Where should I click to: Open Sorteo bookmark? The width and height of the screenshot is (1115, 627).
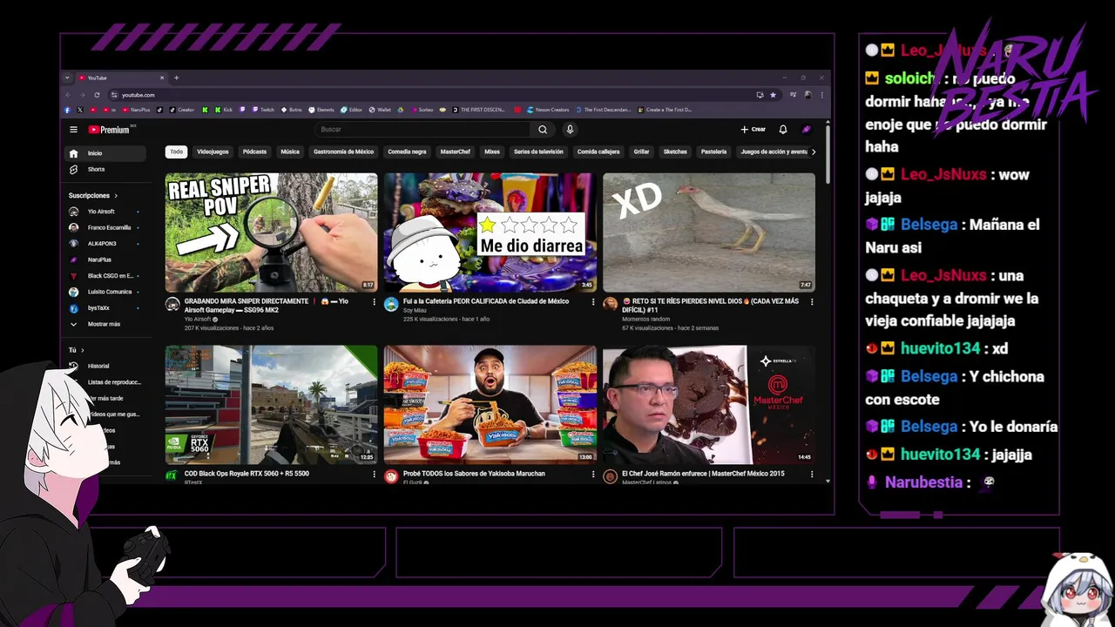[x=422, y=110]
